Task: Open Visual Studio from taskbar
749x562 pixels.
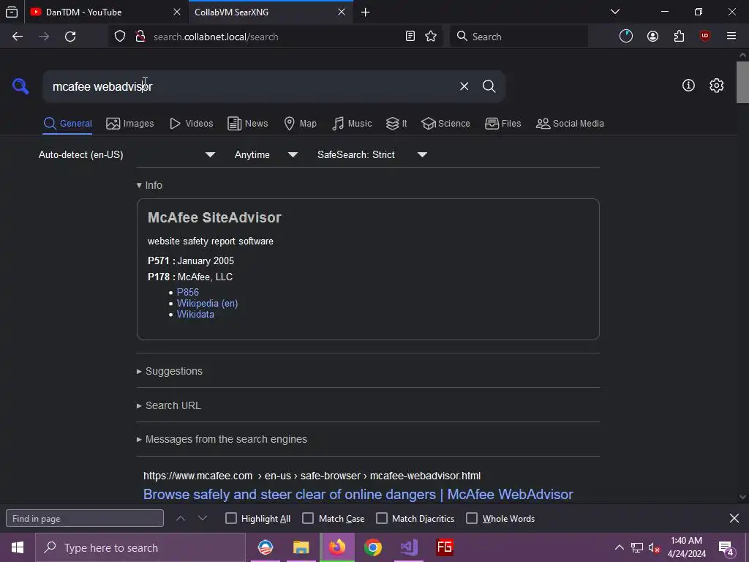Action: (x=408, y=547)
